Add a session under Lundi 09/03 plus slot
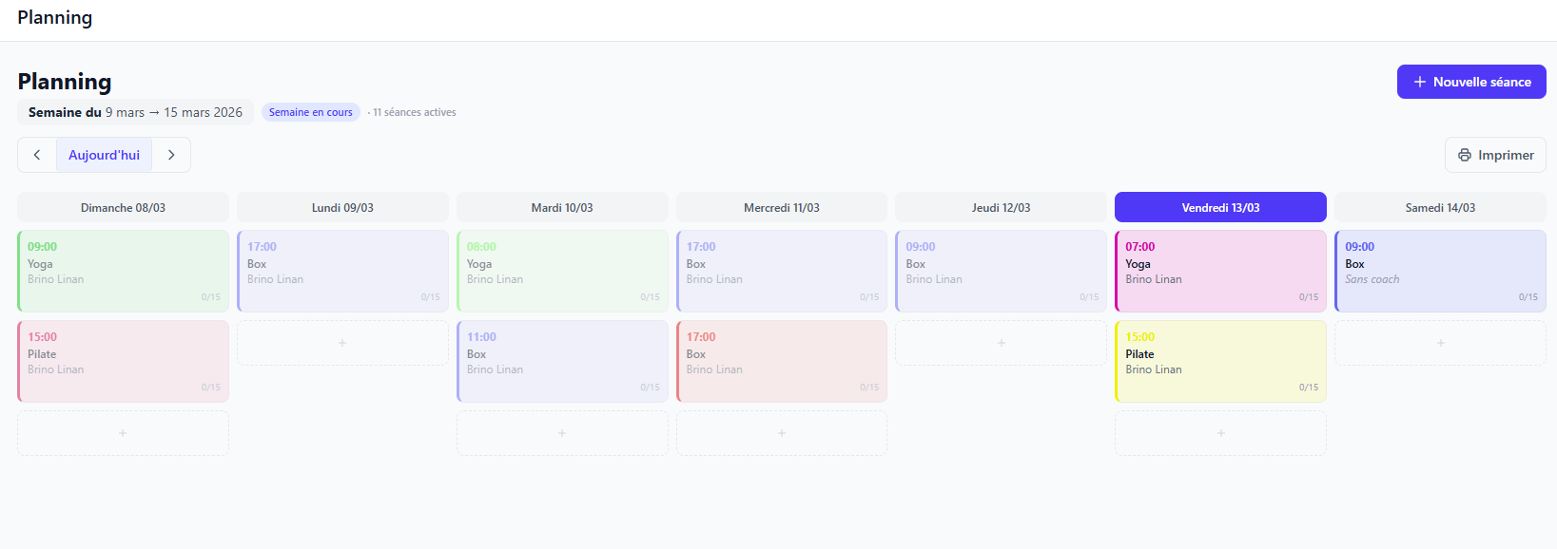This screenshot has width=1557, height=549. pos(342,343)
